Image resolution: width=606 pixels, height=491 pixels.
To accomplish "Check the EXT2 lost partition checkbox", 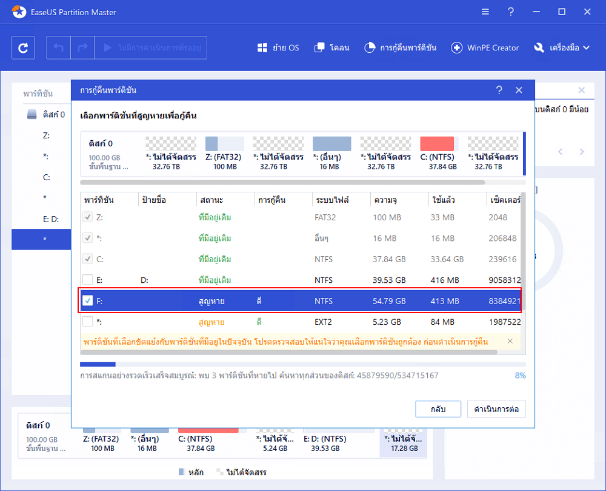I will (x=88, y=322).
